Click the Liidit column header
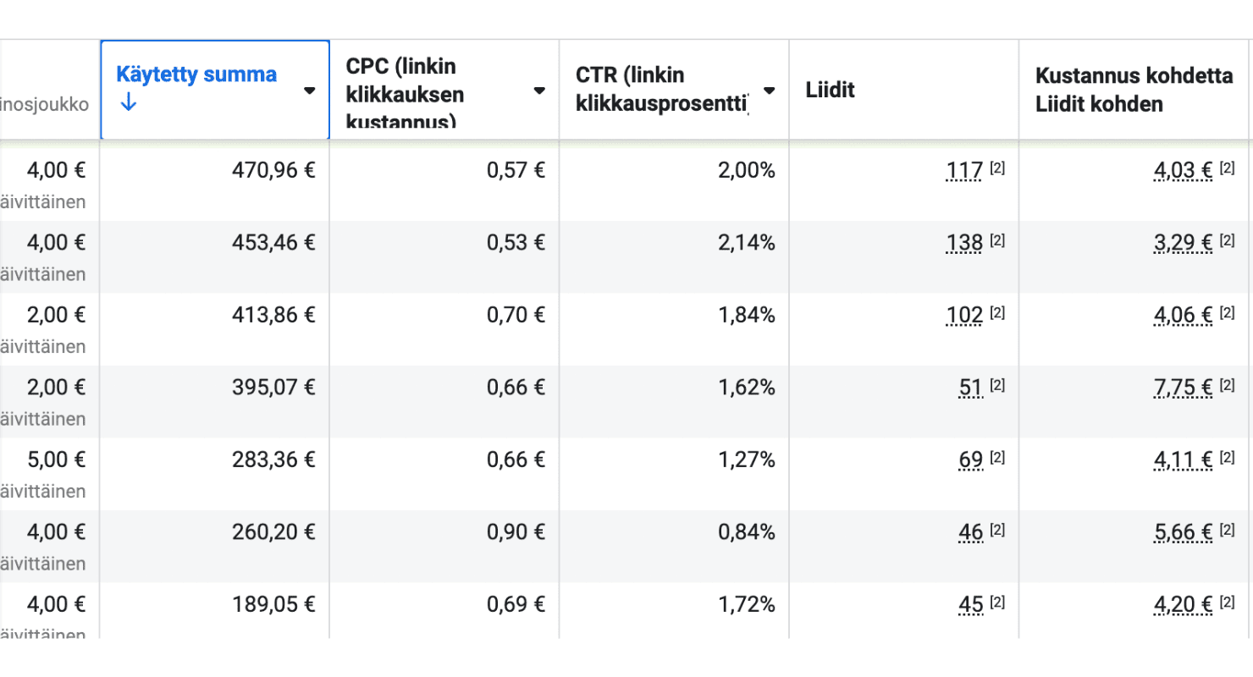 click(x=830, y=91)
